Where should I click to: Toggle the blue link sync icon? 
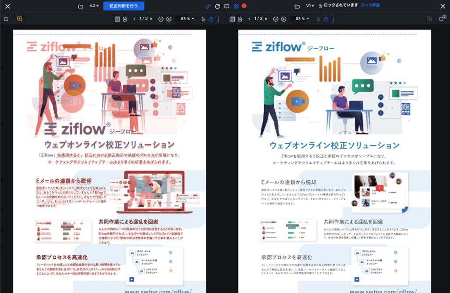click(x=208, y=6)
